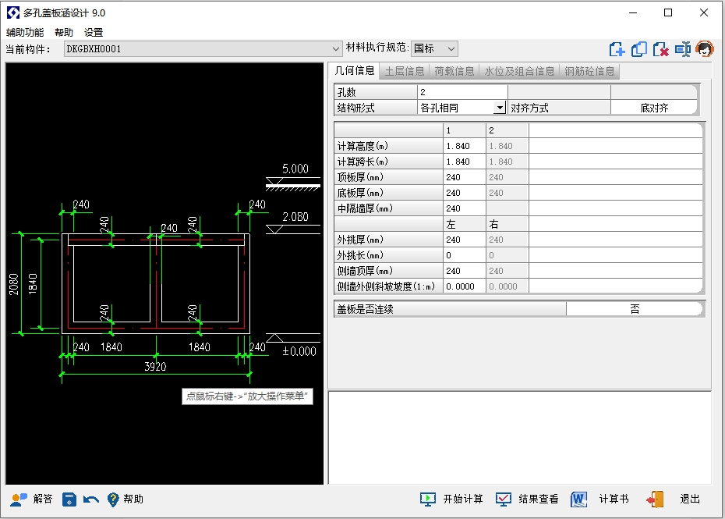
Task: Open the 当前构件 DKGBXH0001 dropdown
Action: click(x=336, y=49)
